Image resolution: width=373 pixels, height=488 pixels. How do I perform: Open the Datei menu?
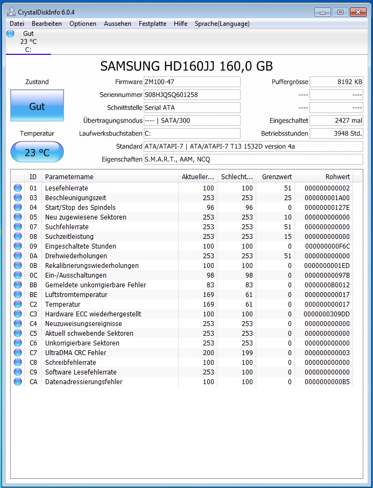click(x=17, y=24)
